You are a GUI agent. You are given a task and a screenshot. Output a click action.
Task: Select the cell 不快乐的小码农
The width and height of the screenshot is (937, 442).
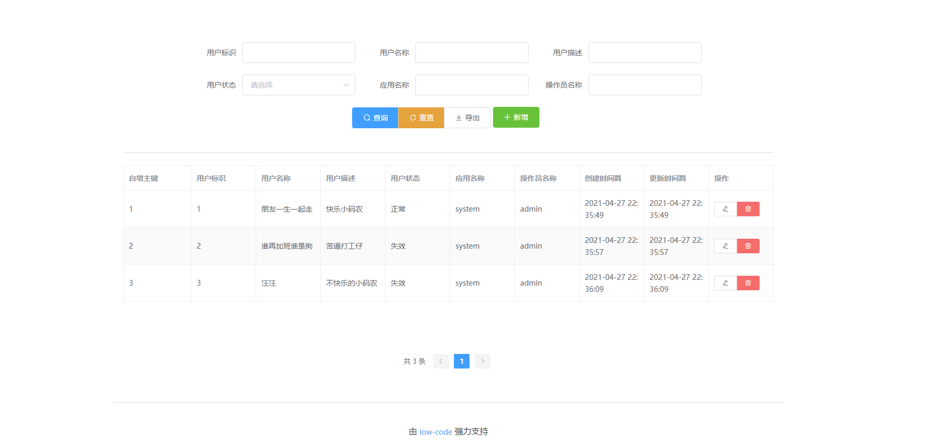[352, 283]
